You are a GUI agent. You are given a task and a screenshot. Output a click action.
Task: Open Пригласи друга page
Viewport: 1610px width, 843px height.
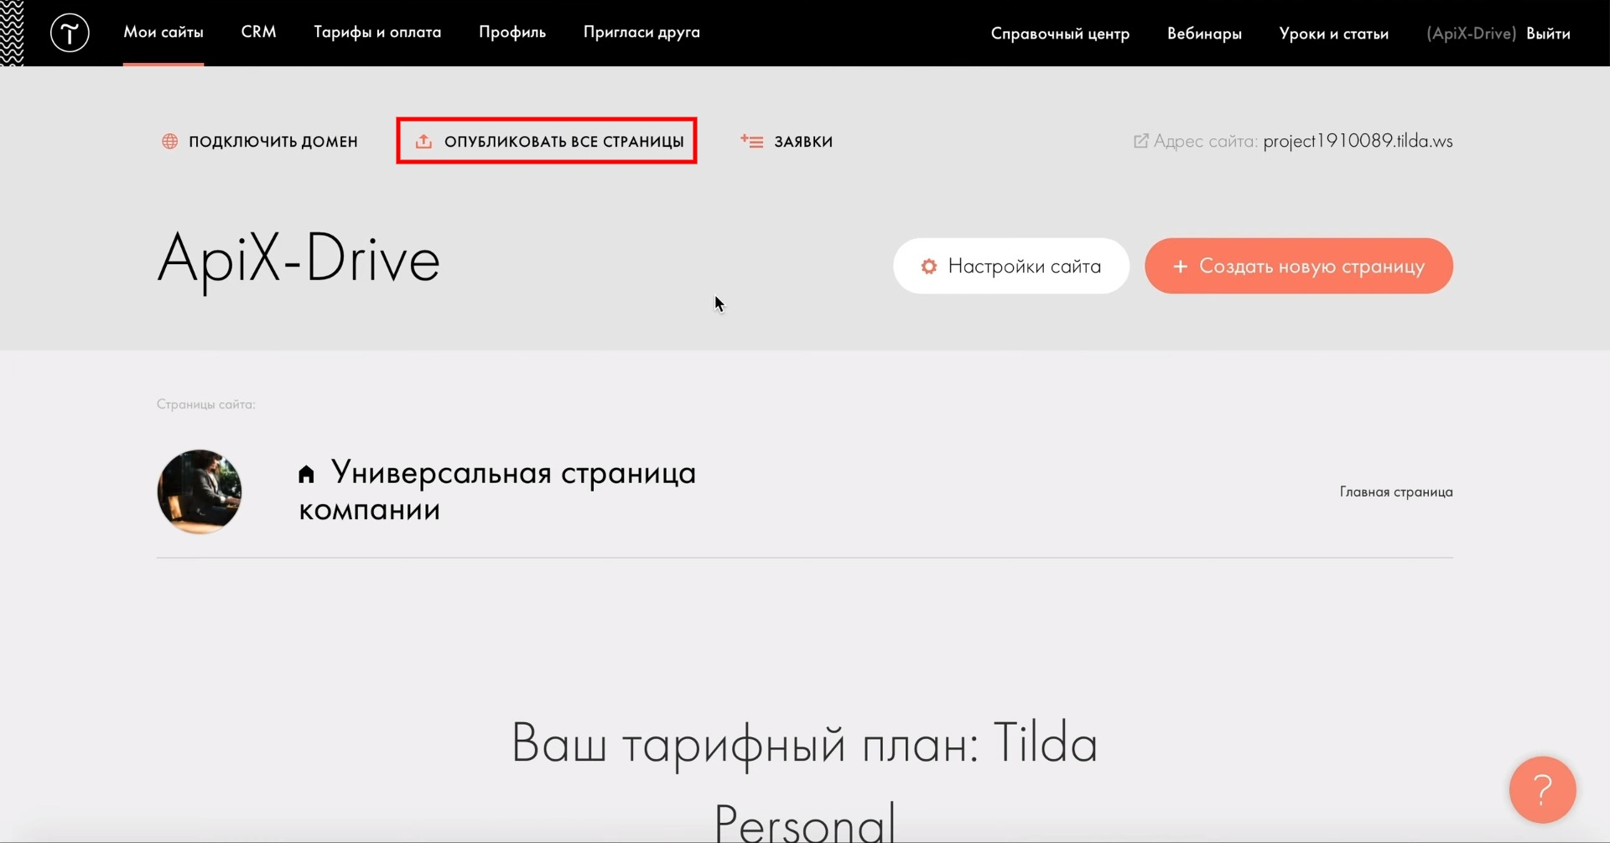click(x=641, y=33)
